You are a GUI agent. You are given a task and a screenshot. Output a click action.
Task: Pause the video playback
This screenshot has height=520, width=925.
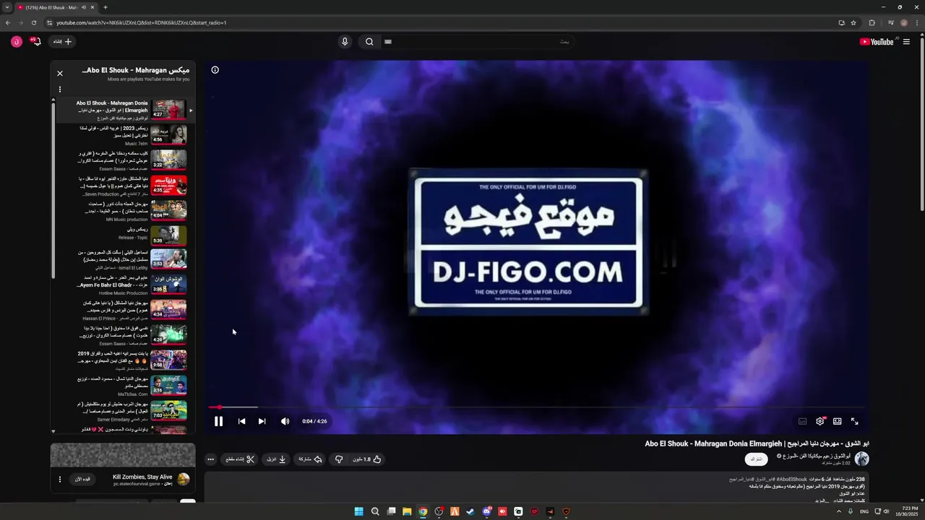[x=218, y=421]
